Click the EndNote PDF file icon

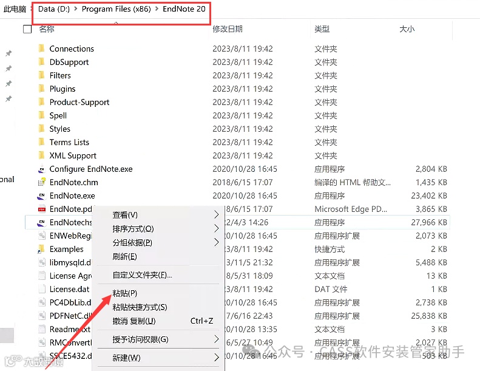[42, 209]
